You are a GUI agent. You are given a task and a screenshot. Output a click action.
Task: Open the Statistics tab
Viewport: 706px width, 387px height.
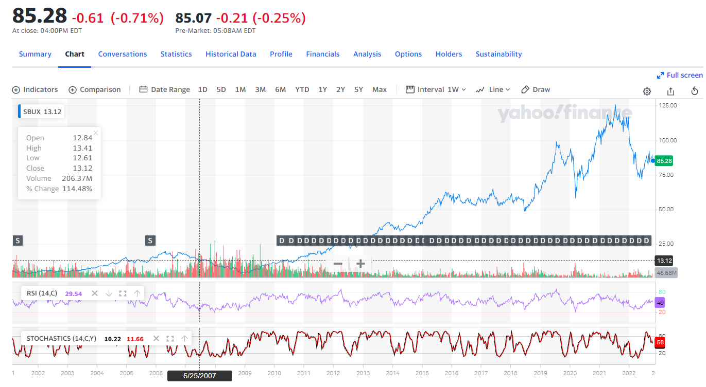coord(176,54)
